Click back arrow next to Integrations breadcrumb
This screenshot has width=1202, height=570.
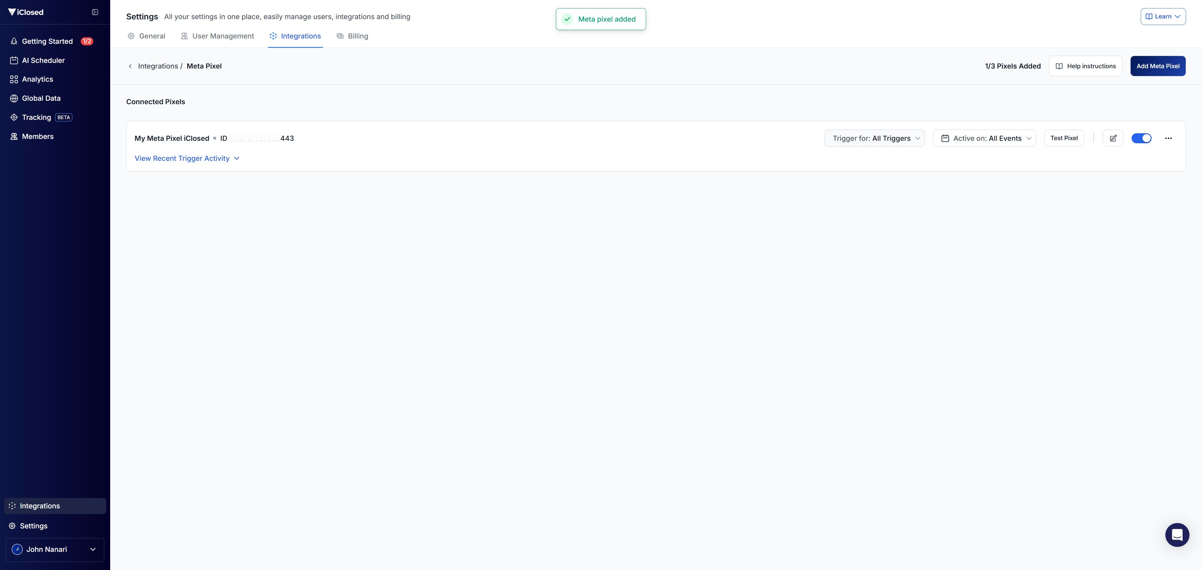click(x=130, y=66)
